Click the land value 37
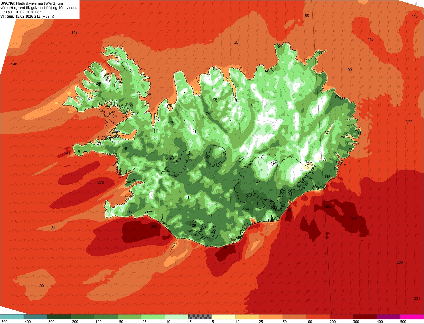Screen dimensions: 424x324 coord(327,133)
